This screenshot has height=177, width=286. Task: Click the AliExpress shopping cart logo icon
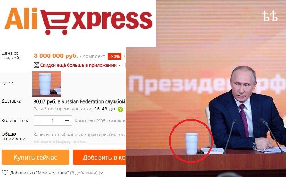pos(55,22)
